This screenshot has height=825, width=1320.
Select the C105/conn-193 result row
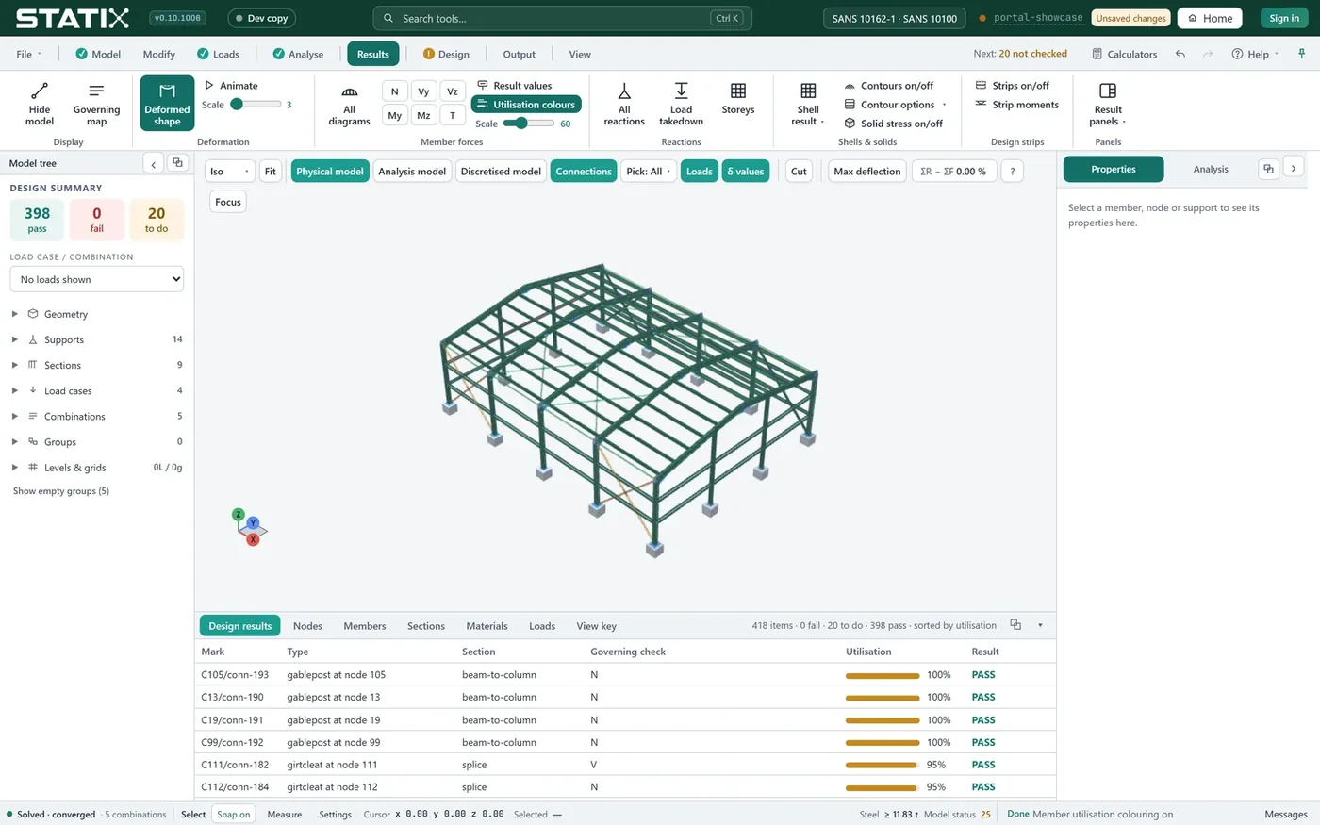625,675
